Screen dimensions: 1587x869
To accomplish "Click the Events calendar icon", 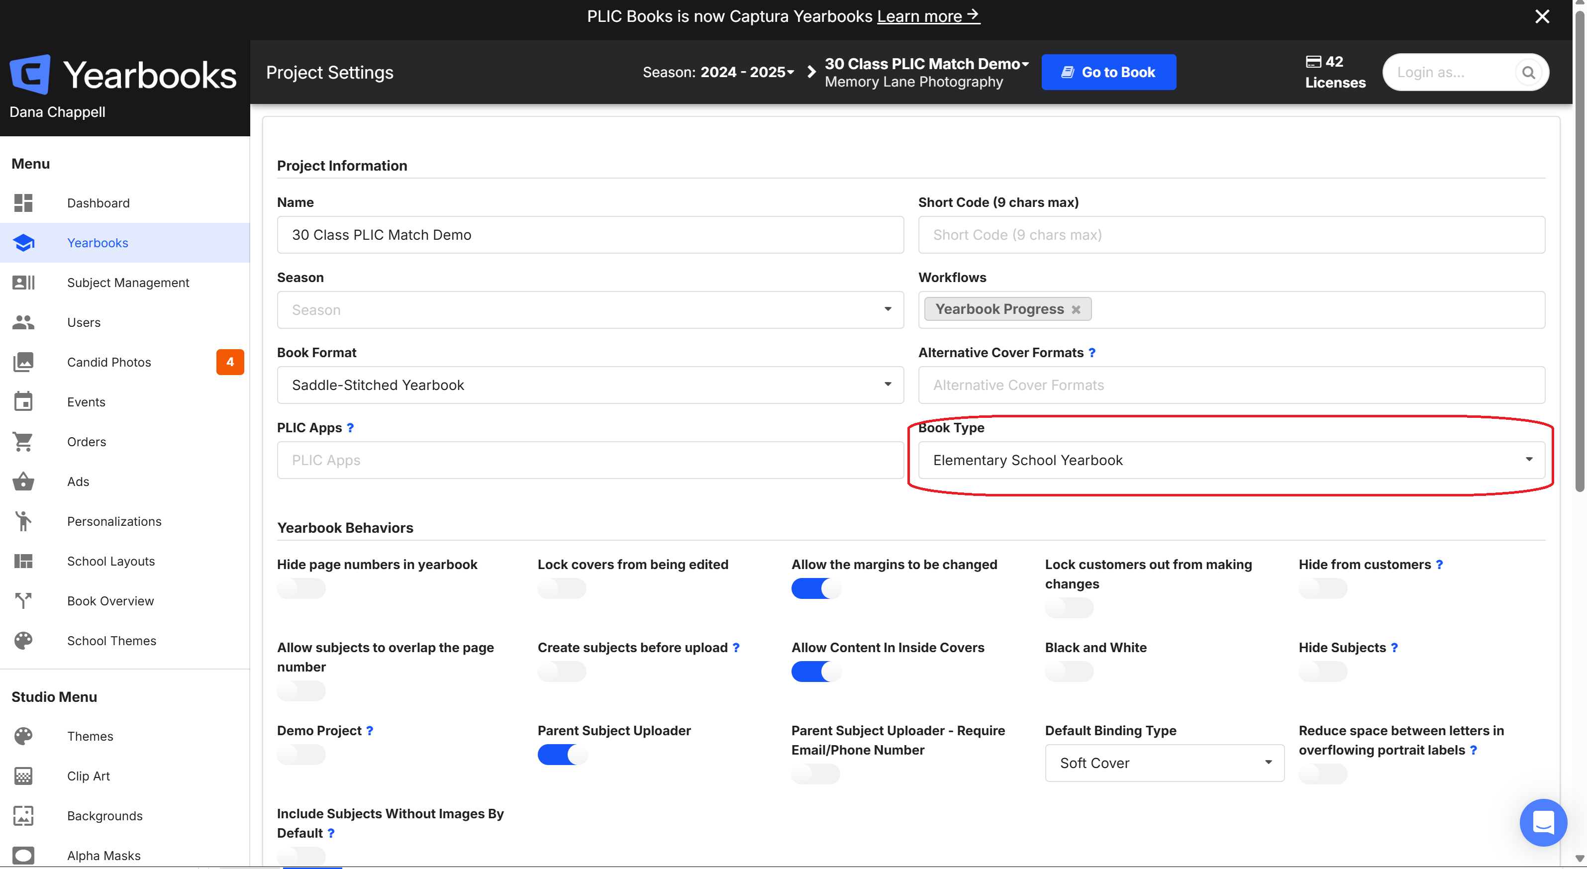I will (23, 401).
